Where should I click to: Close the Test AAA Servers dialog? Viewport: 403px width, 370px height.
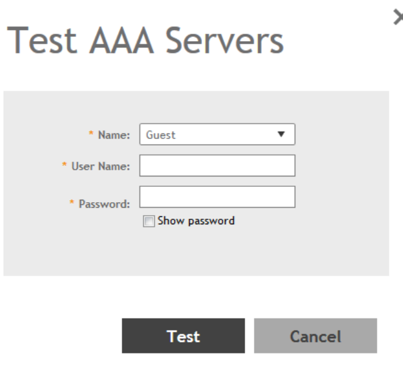398,20
